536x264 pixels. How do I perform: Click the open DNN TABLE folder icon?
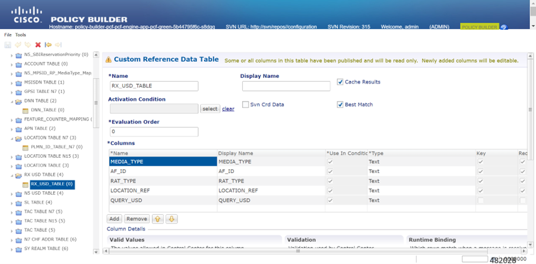pos(19,101)
